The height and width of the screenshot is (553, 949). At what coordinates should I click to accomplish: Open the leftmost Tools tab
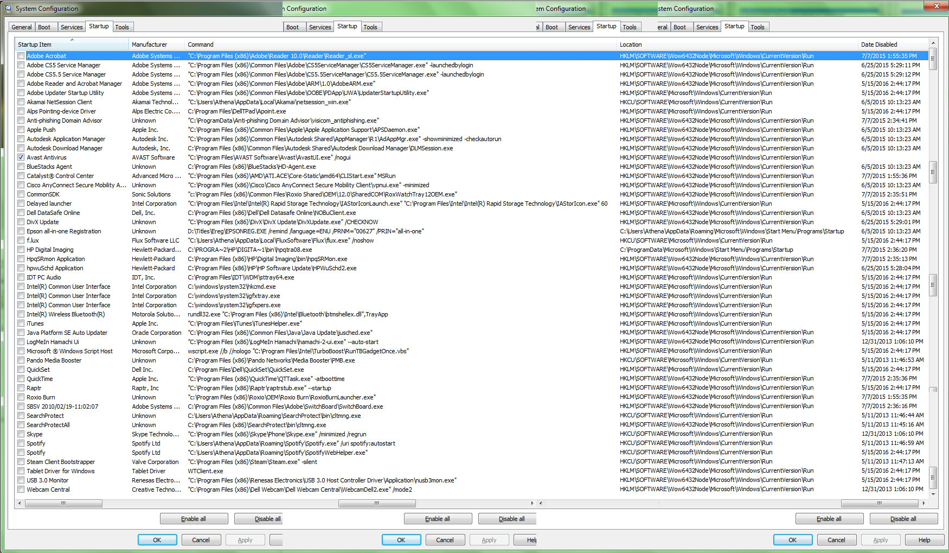tap(122, 27)
